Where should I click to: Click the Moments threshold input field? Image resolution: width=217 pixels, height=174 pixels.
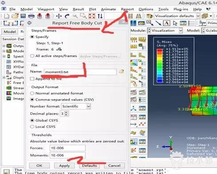[x=67, y=155]
